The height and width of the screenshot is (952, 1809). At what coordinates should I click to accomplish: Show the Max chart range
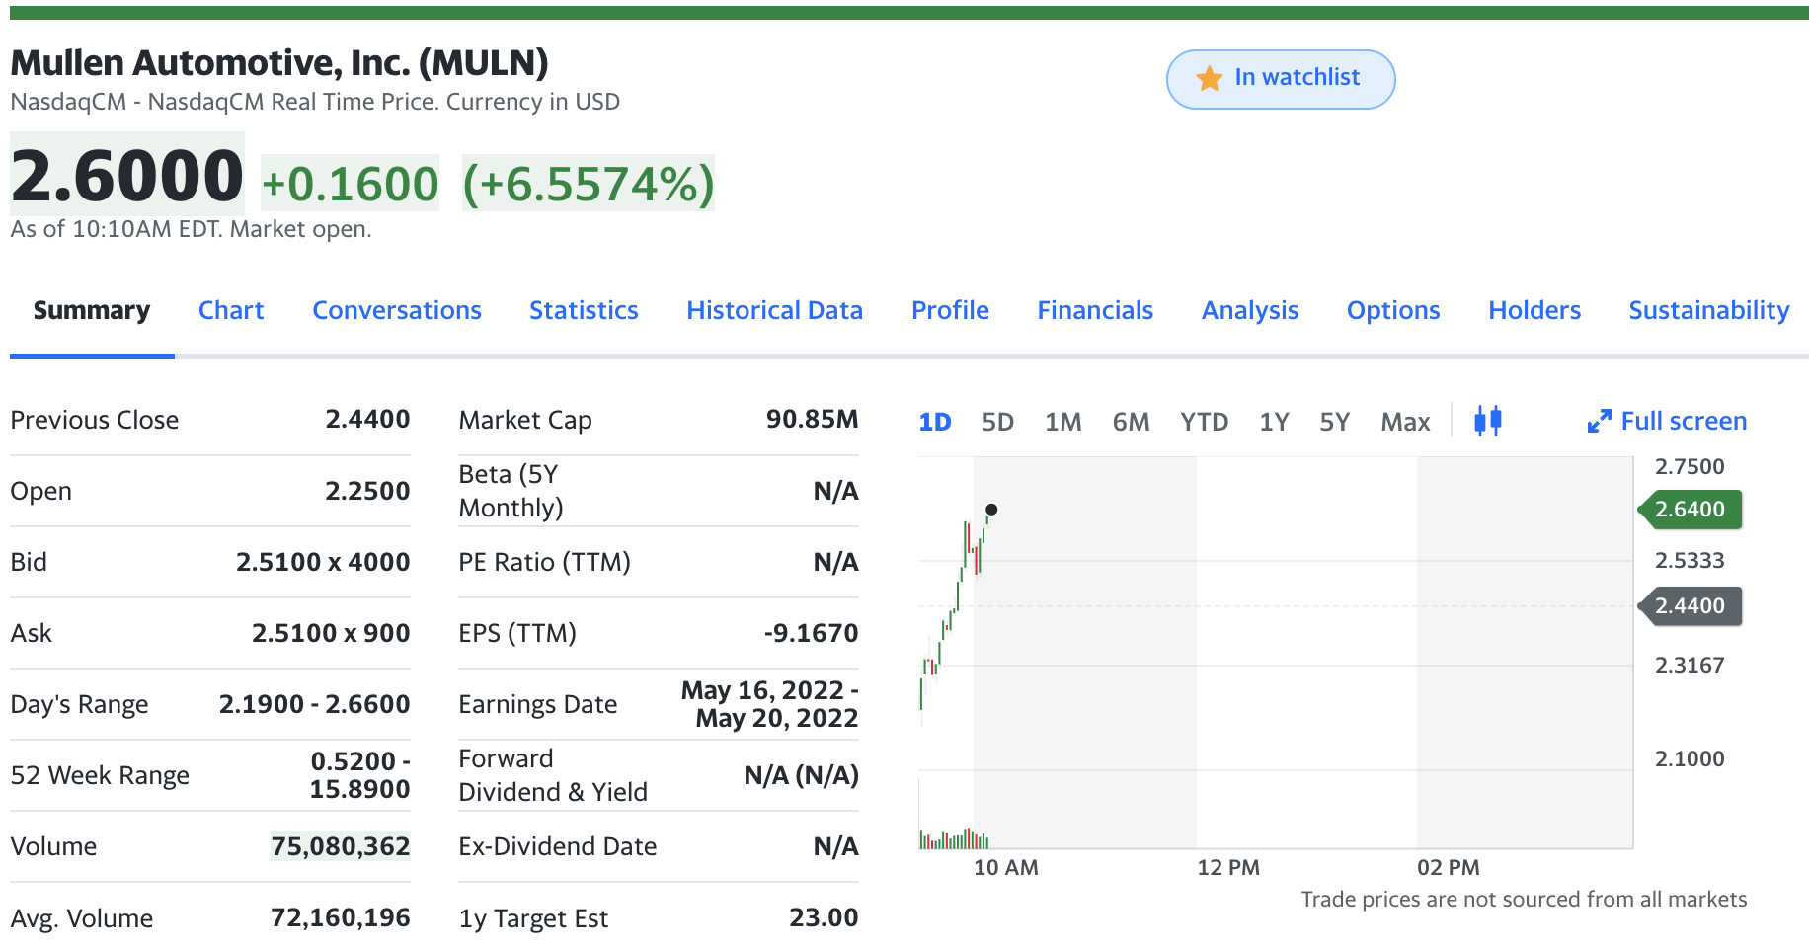pyautogui.click(x=1405, y=422)
